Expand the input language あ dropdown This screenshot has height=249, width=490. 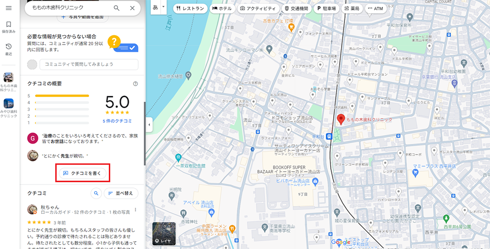(x=158, y=8)
